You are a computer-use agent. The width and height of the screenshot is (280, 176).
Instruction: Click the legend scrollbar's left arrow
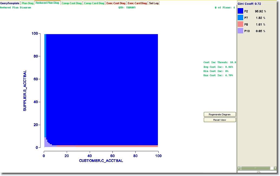pyautogui.click(x=239, y=168)
